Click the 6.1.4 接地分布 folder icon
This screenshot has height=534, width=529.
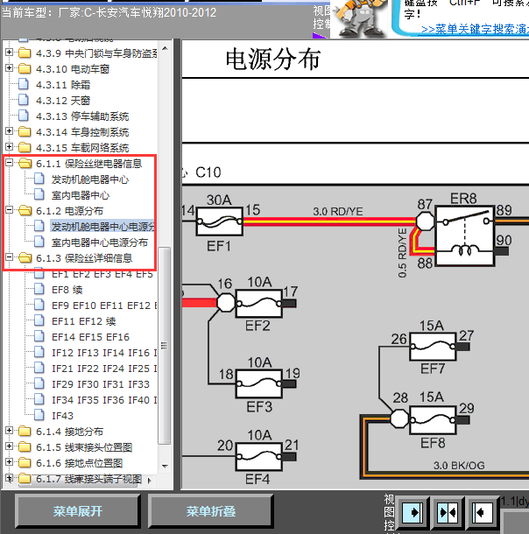point(25,432)
